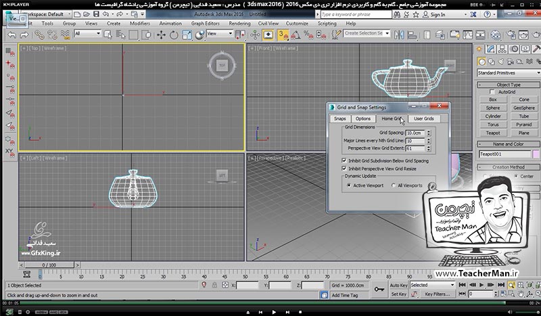Activate the Unlink Selection tool
Image resolution: width=541 pixels, height=316 pixels.
point(52,35)
